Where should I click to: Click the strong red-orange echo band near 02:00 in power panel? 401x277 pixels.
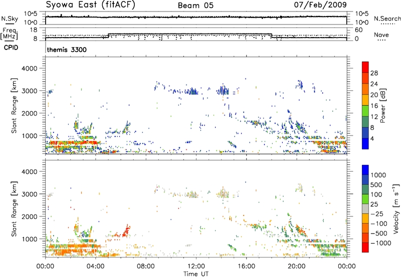(73, 143)
